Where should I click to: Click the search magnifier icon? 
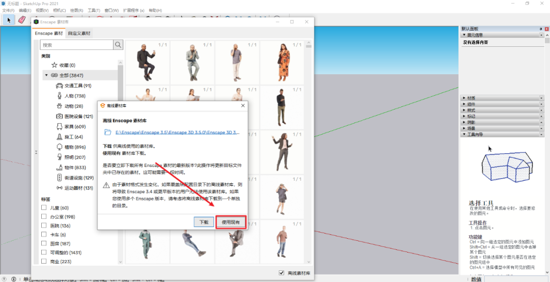118,45
